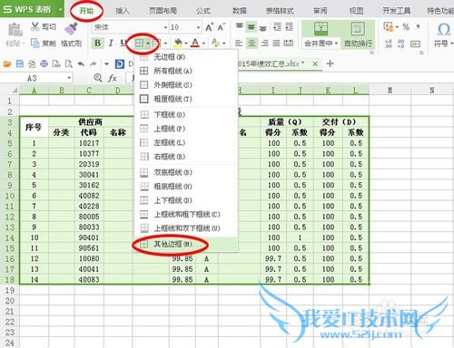Toggle Bold formatting

(x=97, y=43)
